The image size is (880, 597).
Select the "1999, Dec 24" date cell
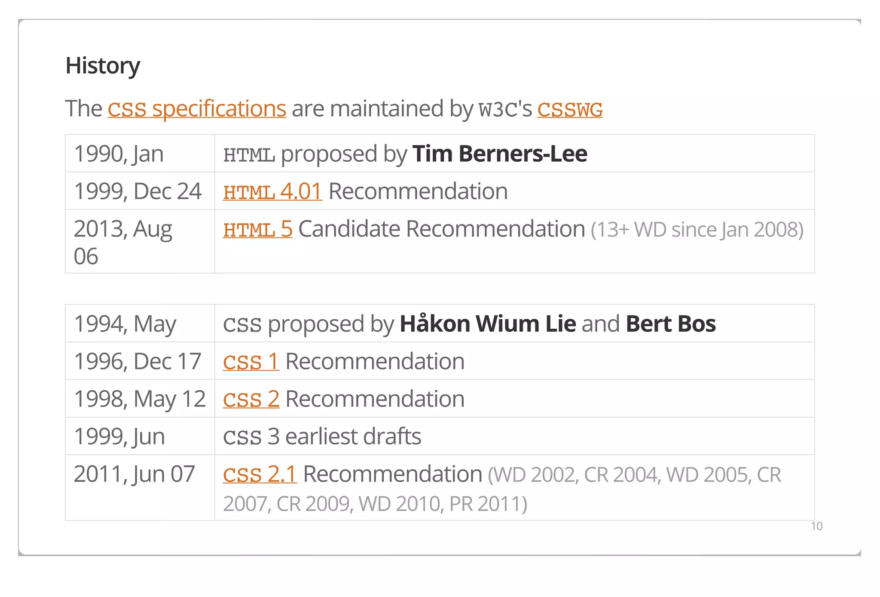click(137, 191)
